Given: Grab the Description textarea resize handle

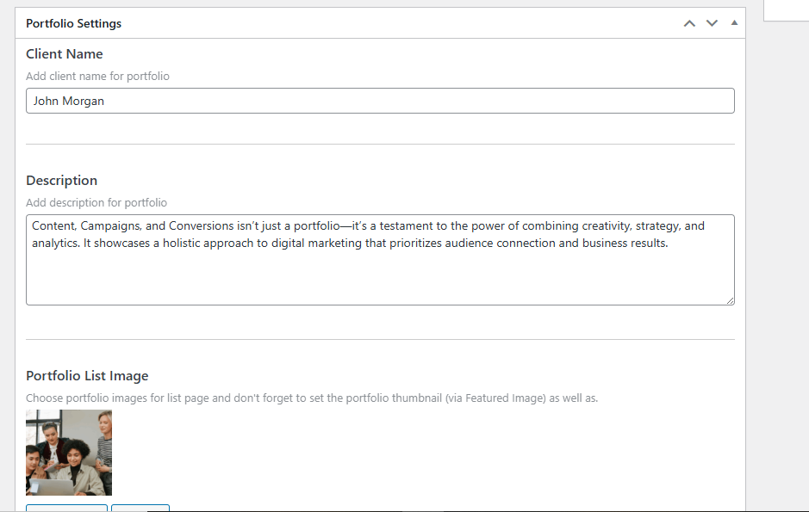Looking at the screenshot, I should click(x=730, y=300).
